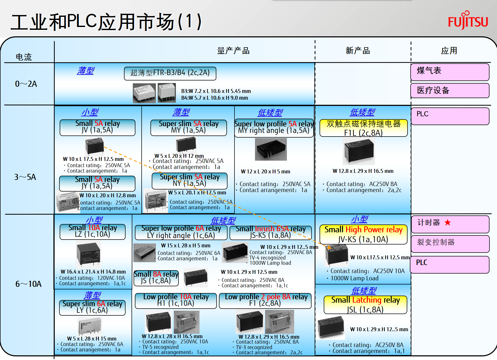
Task: Click the LZ relay product photo
Action: coord(88,254)
